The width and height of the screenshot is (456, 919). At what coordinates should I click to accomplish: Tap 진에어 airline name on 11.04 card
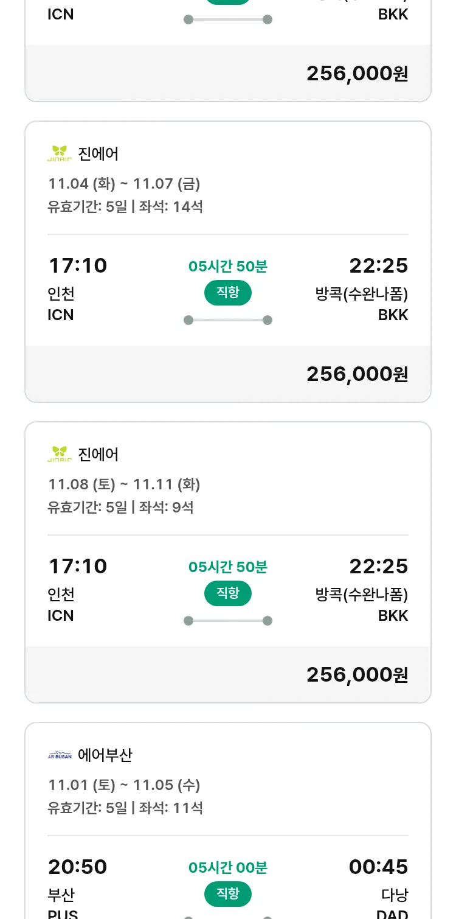[x=98, y=154]
